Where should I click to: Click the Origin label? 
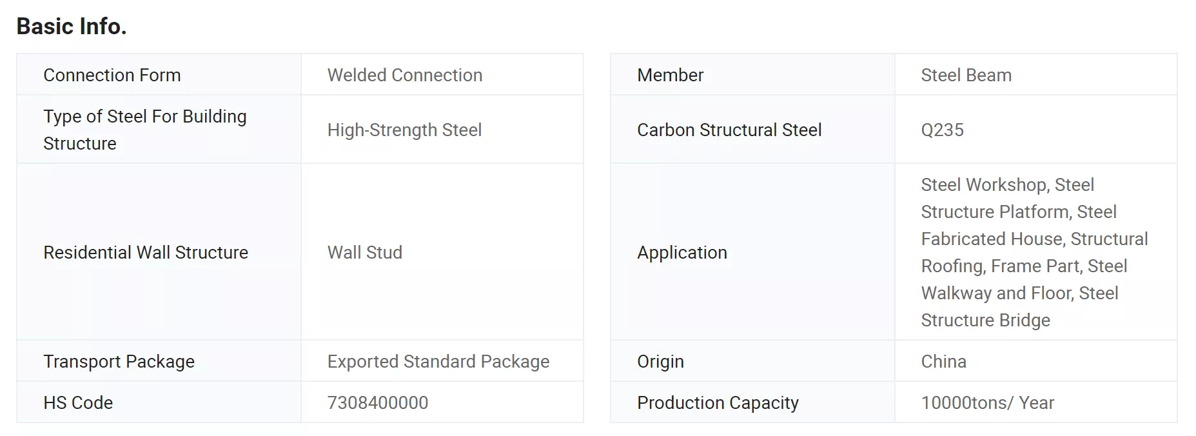pos(660,361)
